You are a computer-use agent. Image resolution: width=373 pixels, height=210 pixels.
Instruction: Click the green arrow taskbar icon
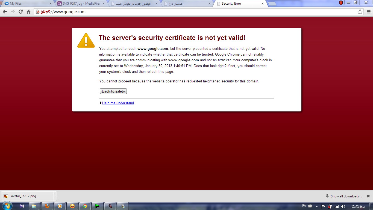point(98,206)
